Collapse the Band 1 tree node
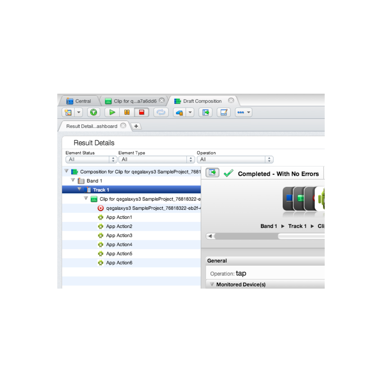This screenshot has width=382, height=382. [x=73, y=180]
